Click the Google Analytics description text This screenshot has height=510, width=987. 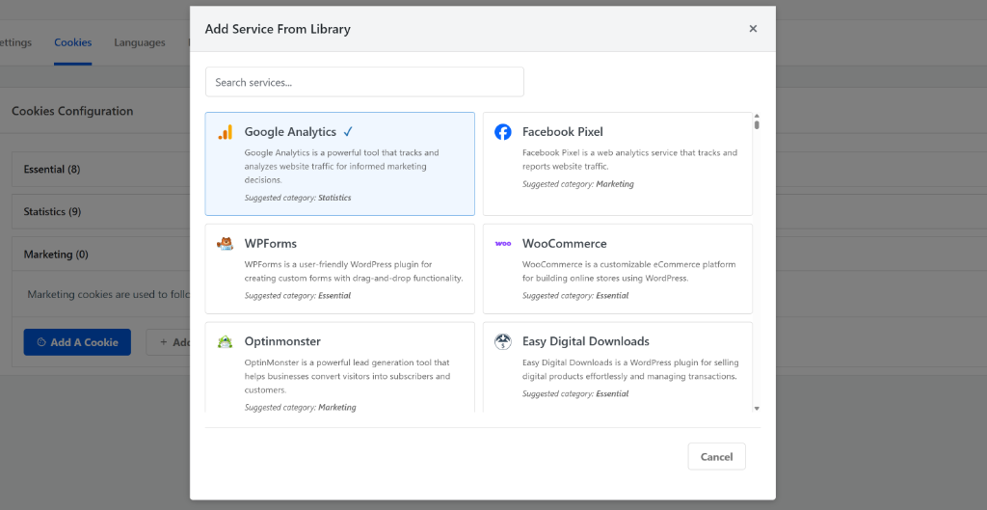[x=342, y=166]
